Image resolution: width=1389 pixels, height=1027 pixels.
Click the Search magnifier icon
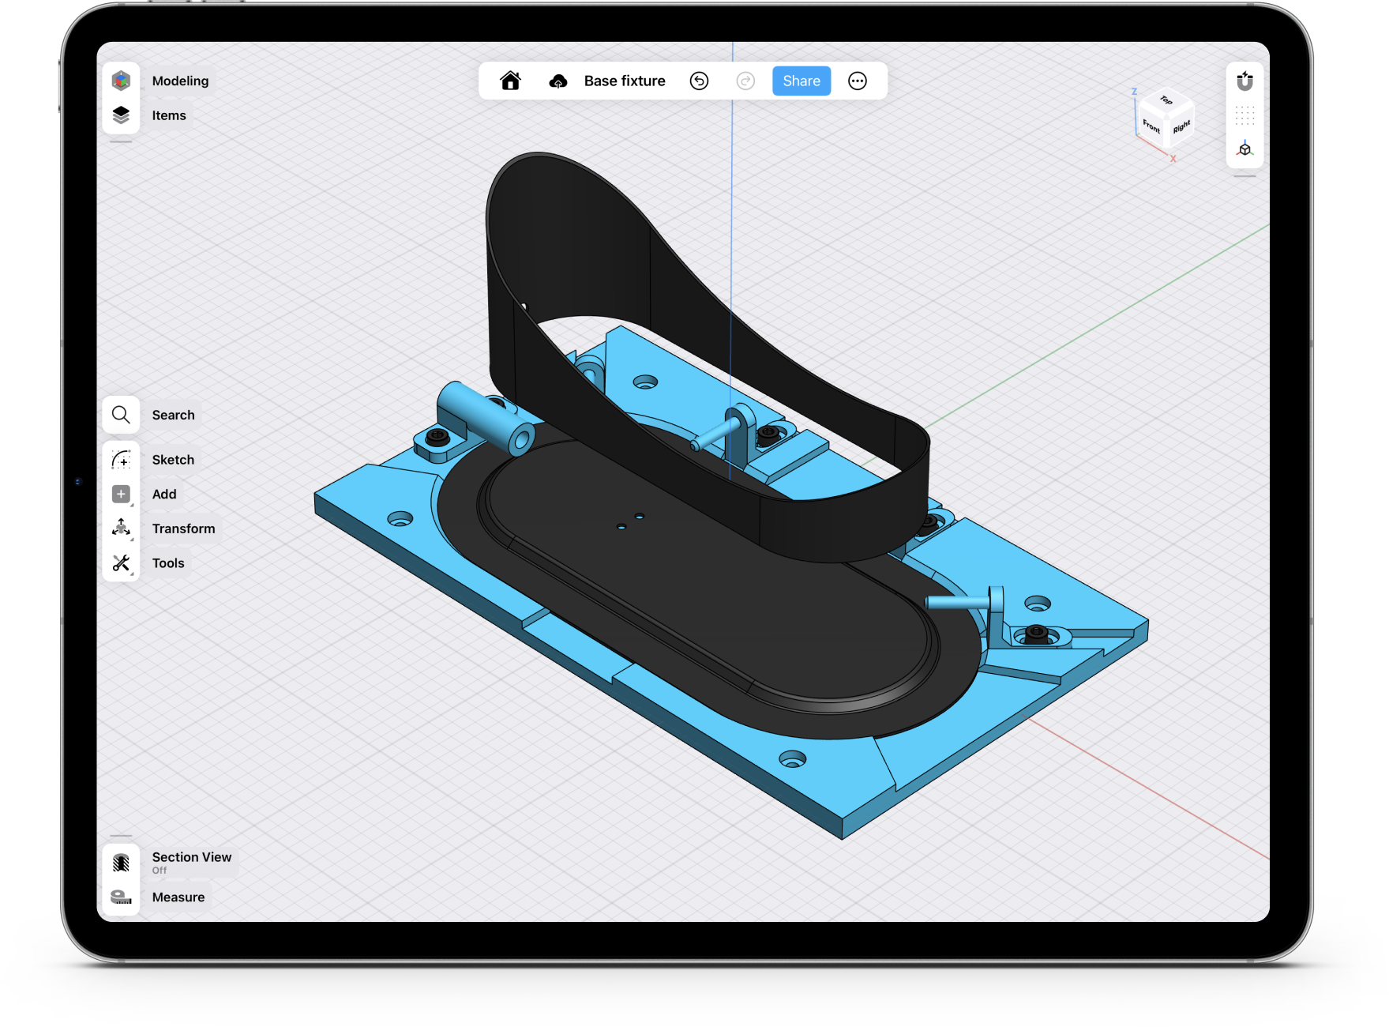click(121, 415)
